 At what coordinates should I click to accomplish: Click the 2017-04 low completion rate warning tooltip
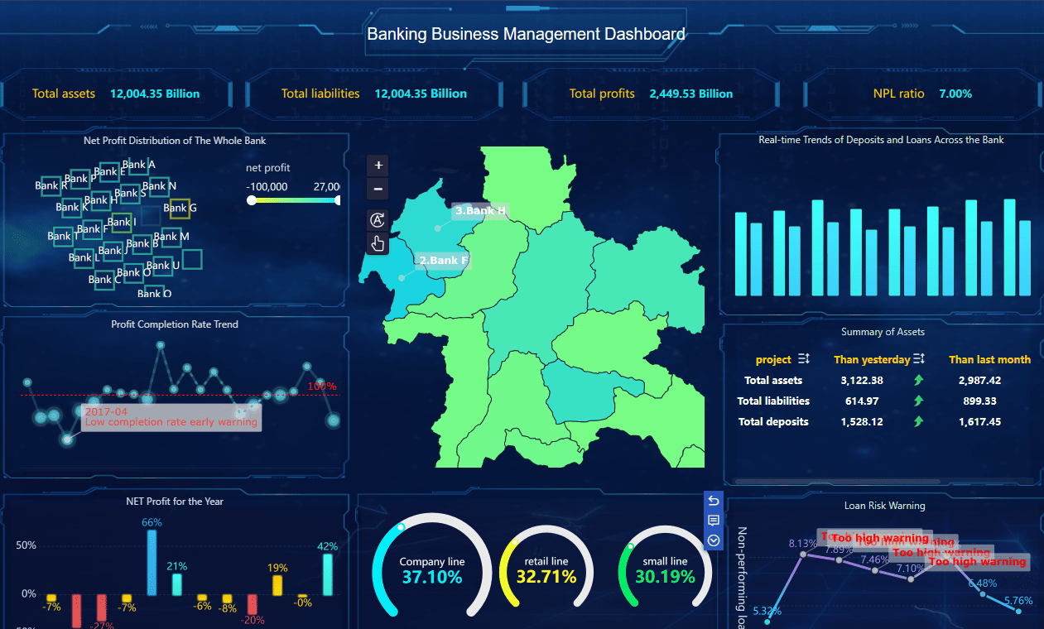171,417
